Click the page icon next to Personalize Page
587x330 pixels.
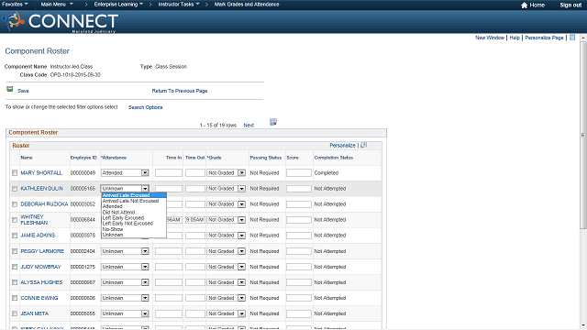[x=572, y=38]
